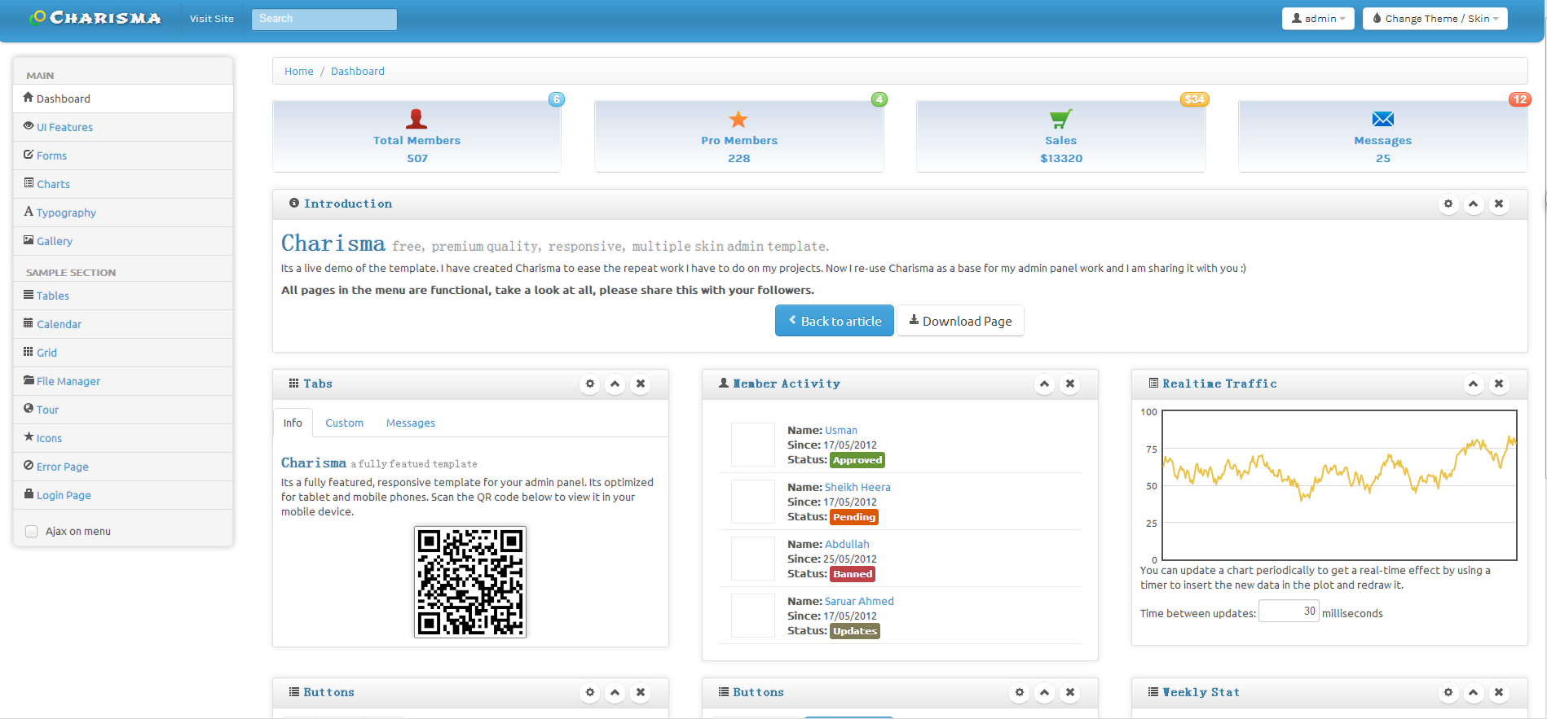The image size is (1547, 719).
Task: Click the Dashboard breadcrumb link
Action: (358, 72)
